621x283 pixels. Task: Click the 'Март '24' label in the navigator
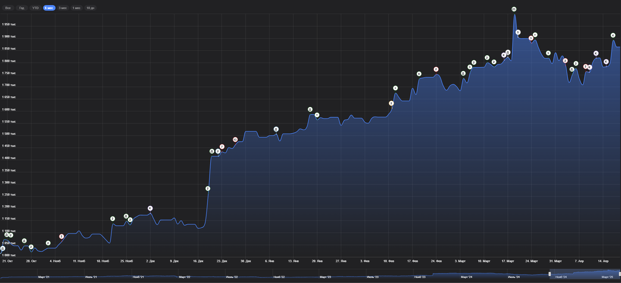point(467,277)
